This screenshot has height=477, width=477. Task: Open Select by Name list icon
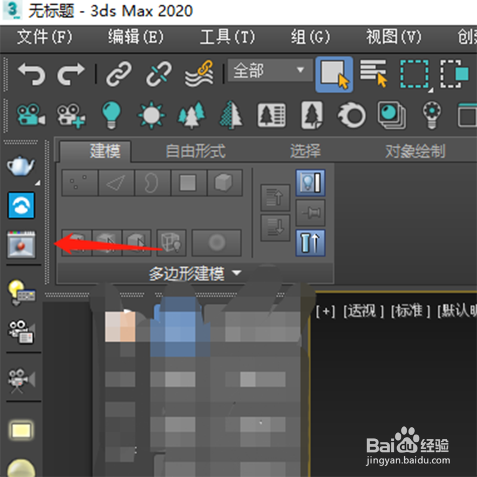click(374, 73)
